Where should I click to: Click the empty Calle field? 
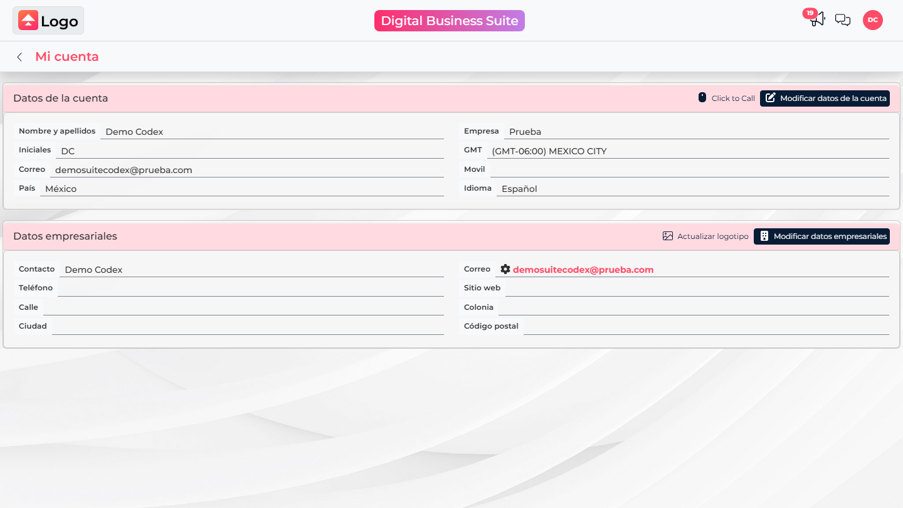point(243,308)
